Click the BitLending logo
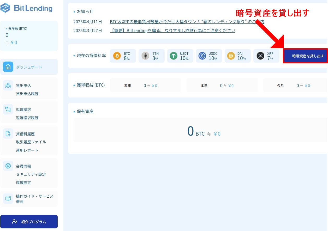Screen dimensions: 328x231 [26, 8]
